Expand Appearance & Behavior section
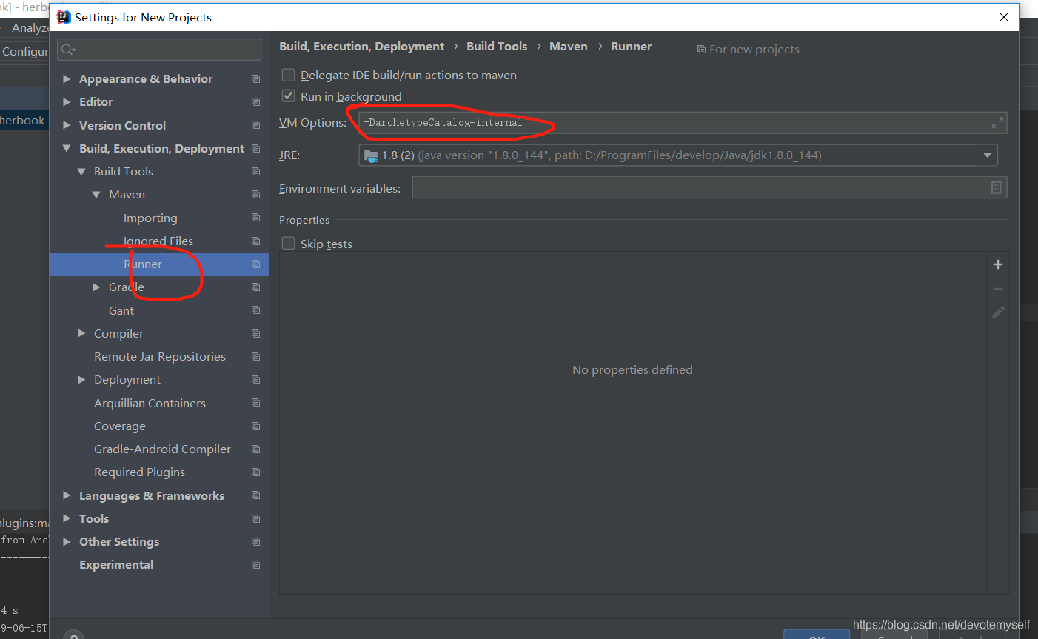The image size is (1038, 639). 67,78
